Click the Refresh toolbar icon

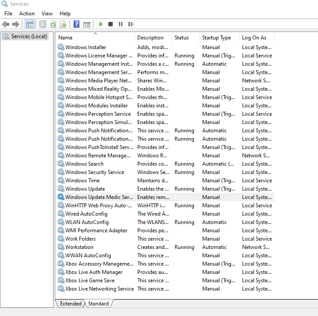pyautogui.click(x=54, y=24)
